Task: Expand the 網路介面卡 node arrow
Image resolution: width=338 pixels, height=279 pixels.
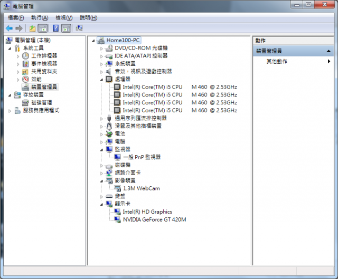Action: [x=101, y=174]
